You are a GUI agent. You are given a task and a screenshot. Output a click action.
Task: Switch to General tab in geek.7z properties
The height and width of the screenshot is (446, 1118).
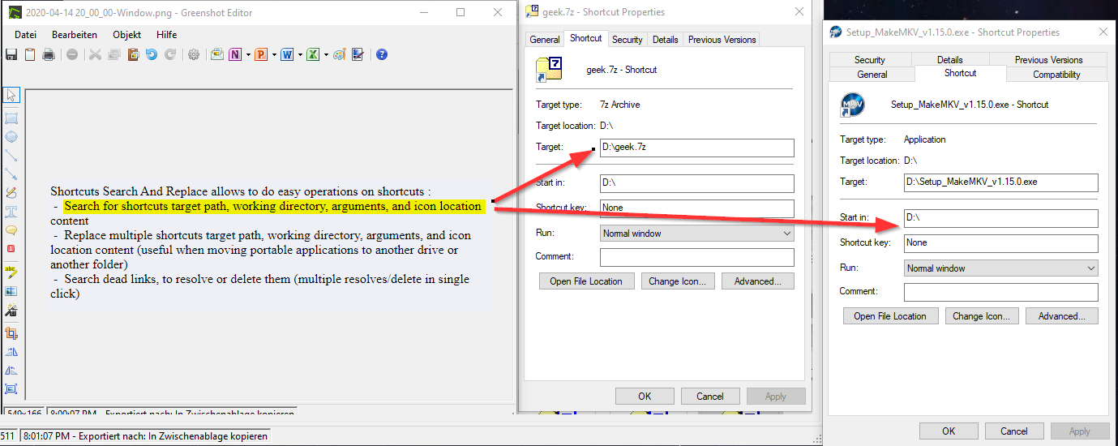545,39
